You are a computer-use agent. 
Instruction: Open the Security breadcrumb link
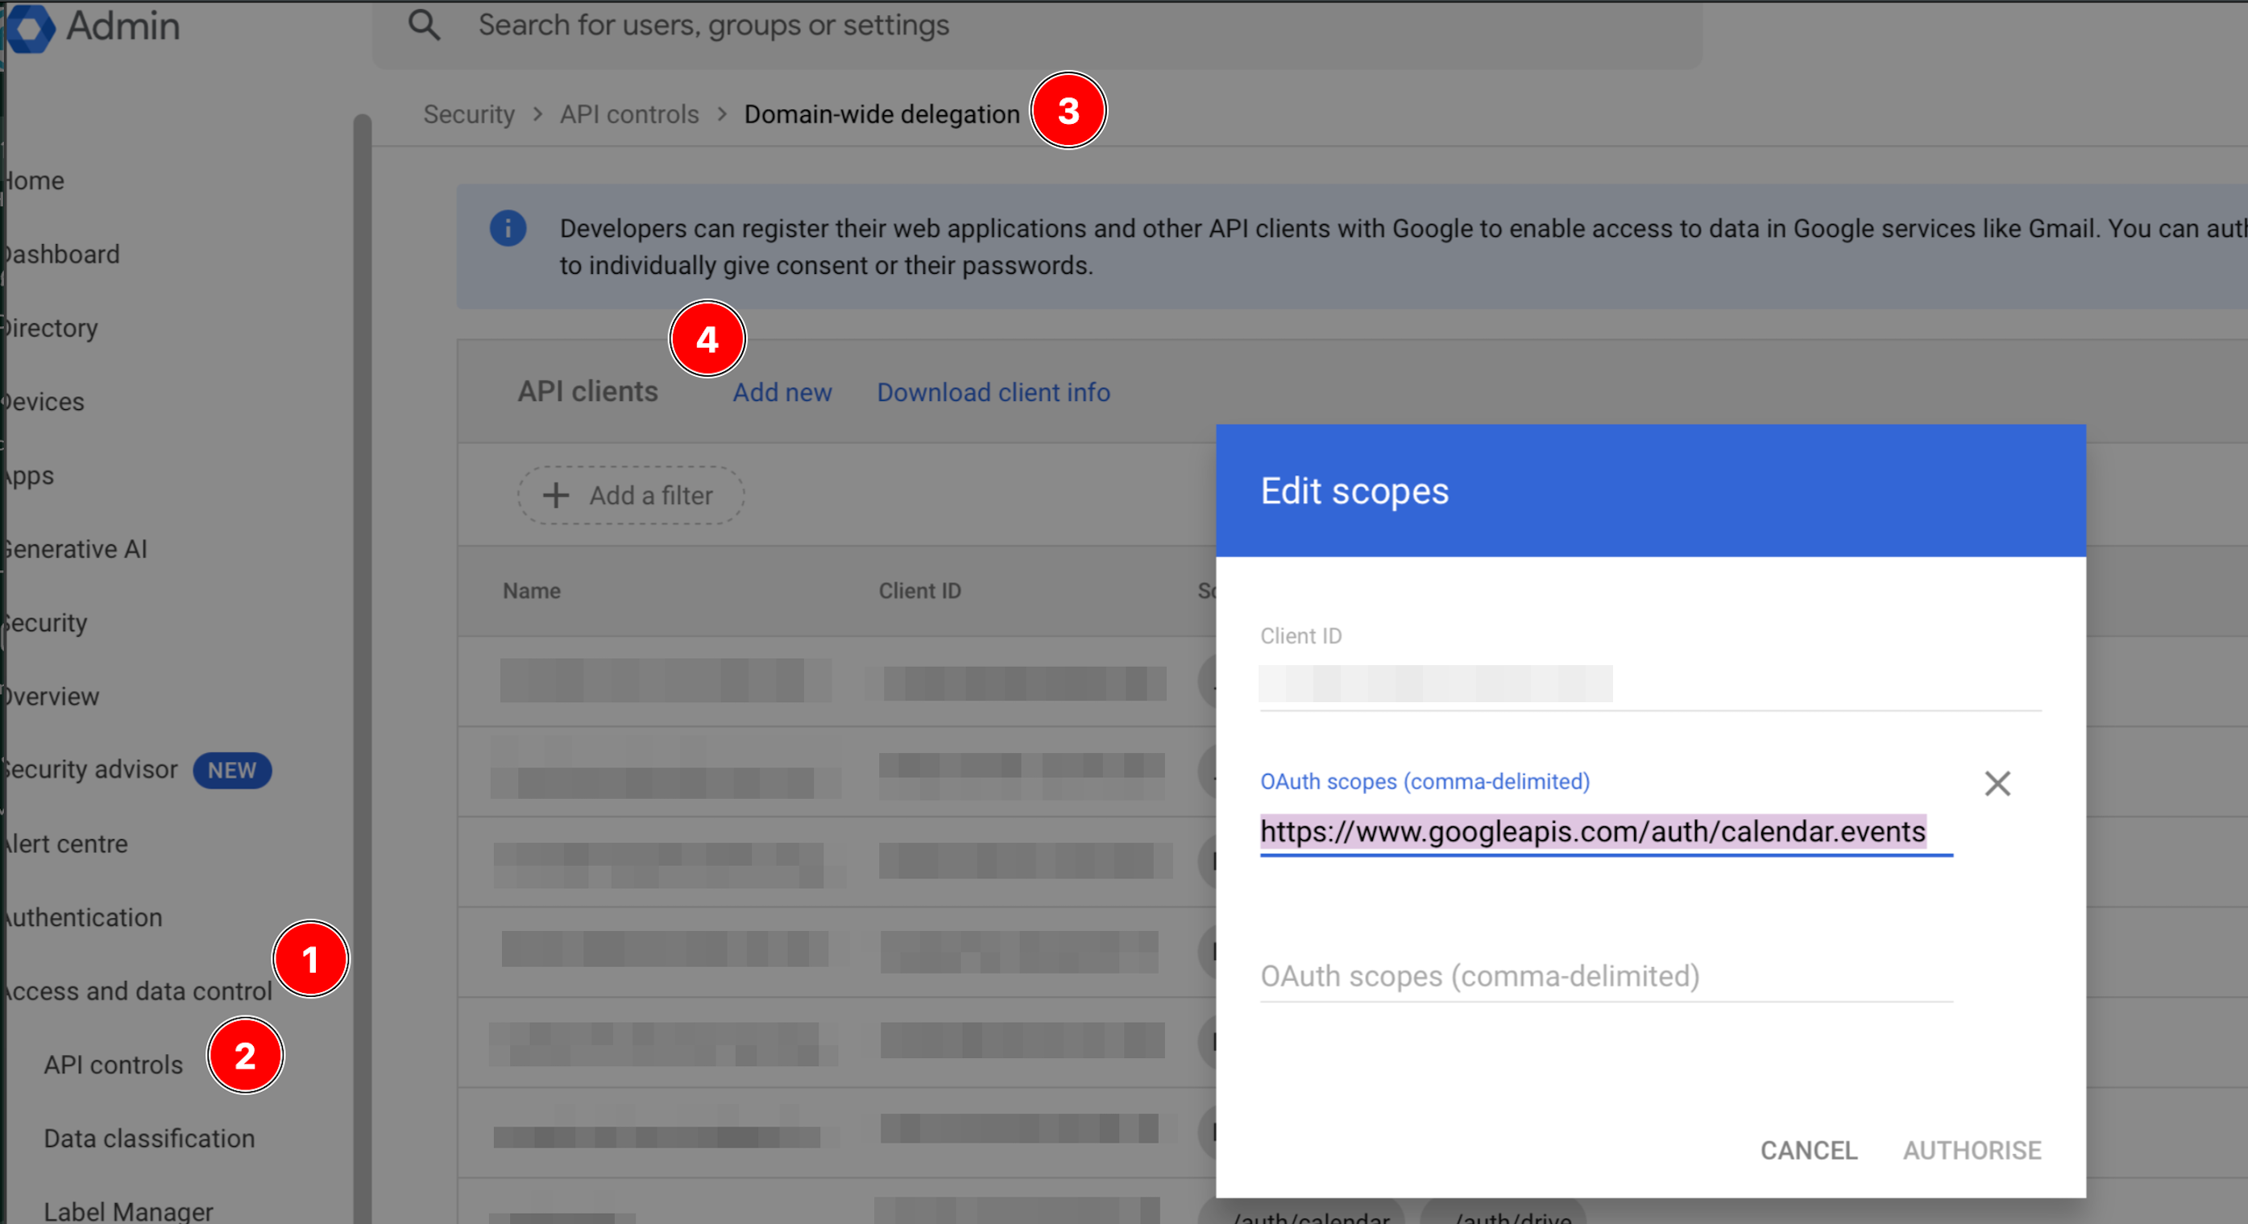click(469, 114)
